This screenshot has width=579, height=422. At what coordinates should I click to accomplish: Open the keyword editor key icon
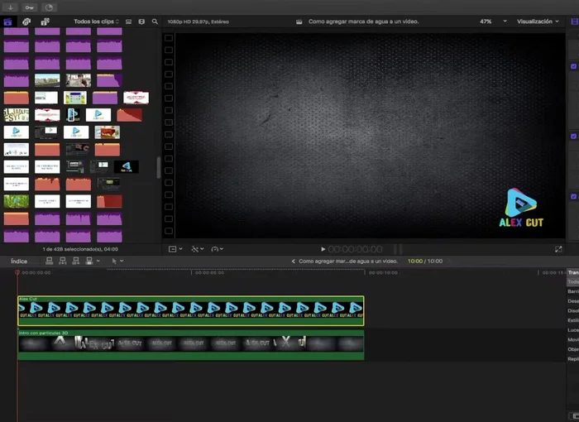click(30, 7)
